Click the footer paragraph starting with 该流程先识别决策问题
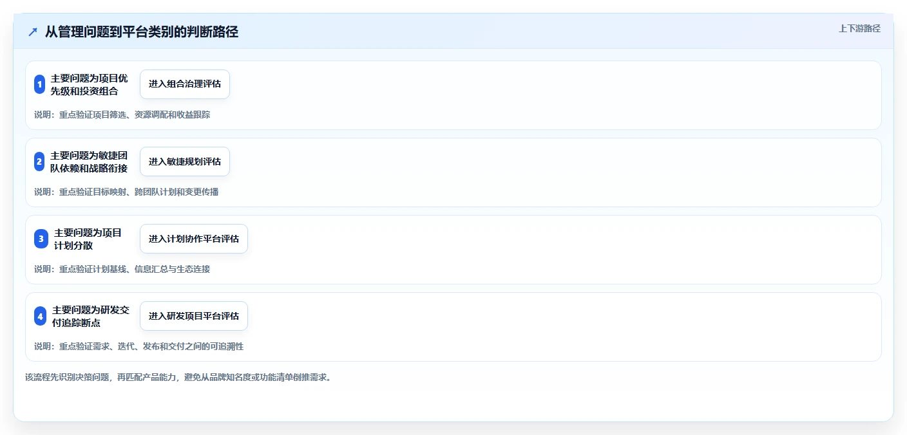The image size is (907, 435). click(179, 377)
